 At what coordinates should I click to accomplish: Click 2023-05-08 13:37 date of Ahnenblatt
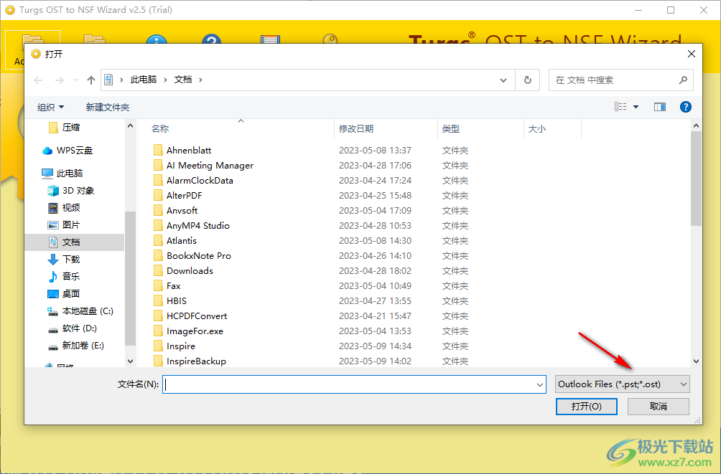coord(375,151)
